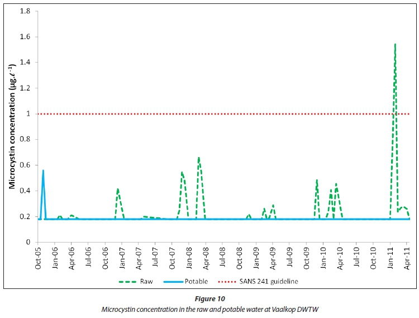The width and height of the screenshot is (419, 318).
Task: Click the 0 value on the y-axis
Action: click(28, 243)
